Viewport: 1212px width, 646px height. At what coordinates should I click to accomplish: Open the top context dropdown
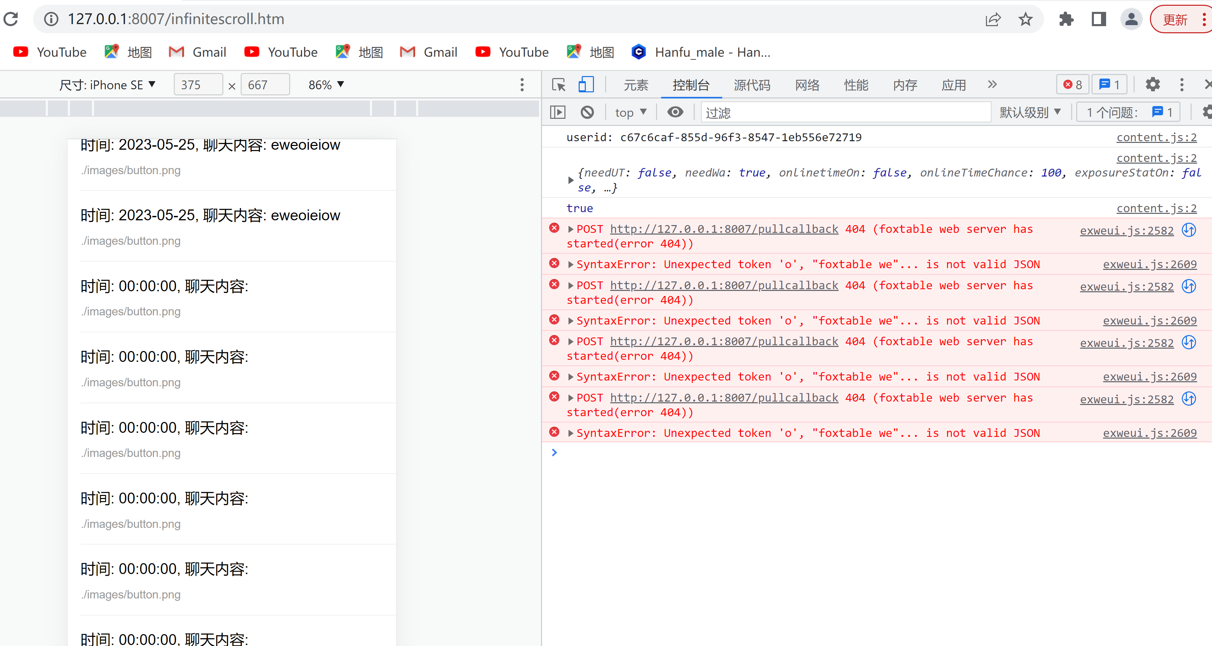tap(631, 112)
